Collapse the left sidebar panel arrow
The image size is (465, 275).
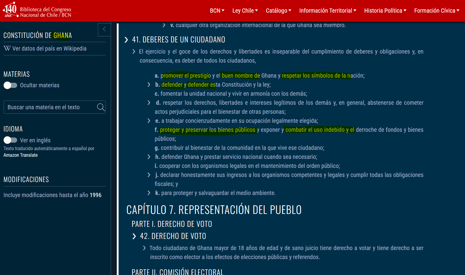104,29
